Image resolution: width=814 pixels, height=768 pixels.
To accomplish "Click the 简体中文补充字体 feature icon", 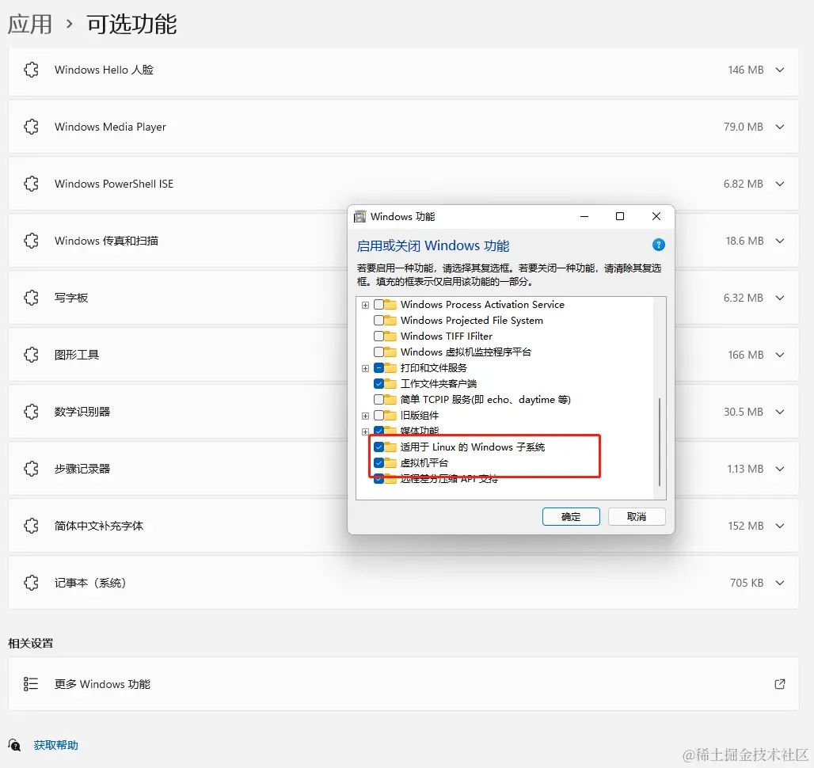I will point(31,526).
